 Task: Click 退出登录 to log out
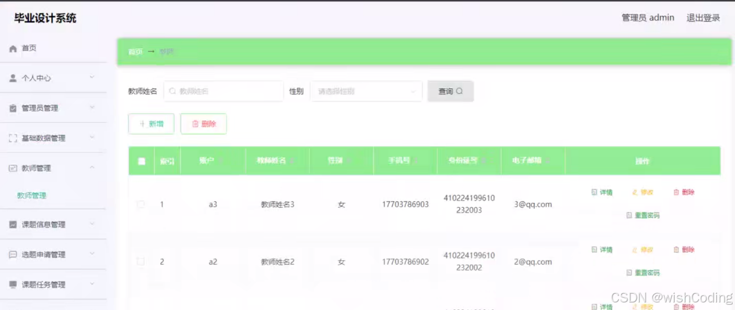point(703,18)
